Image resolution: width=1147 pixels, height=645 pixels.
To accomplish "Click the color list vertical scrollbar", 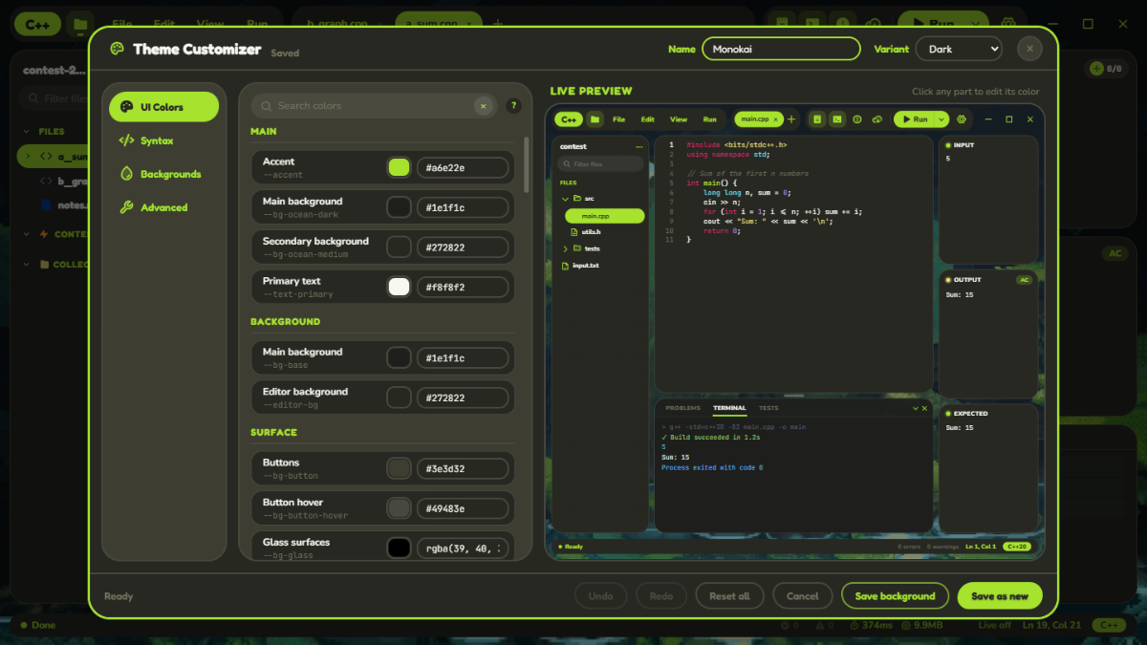I will (527, 162).
